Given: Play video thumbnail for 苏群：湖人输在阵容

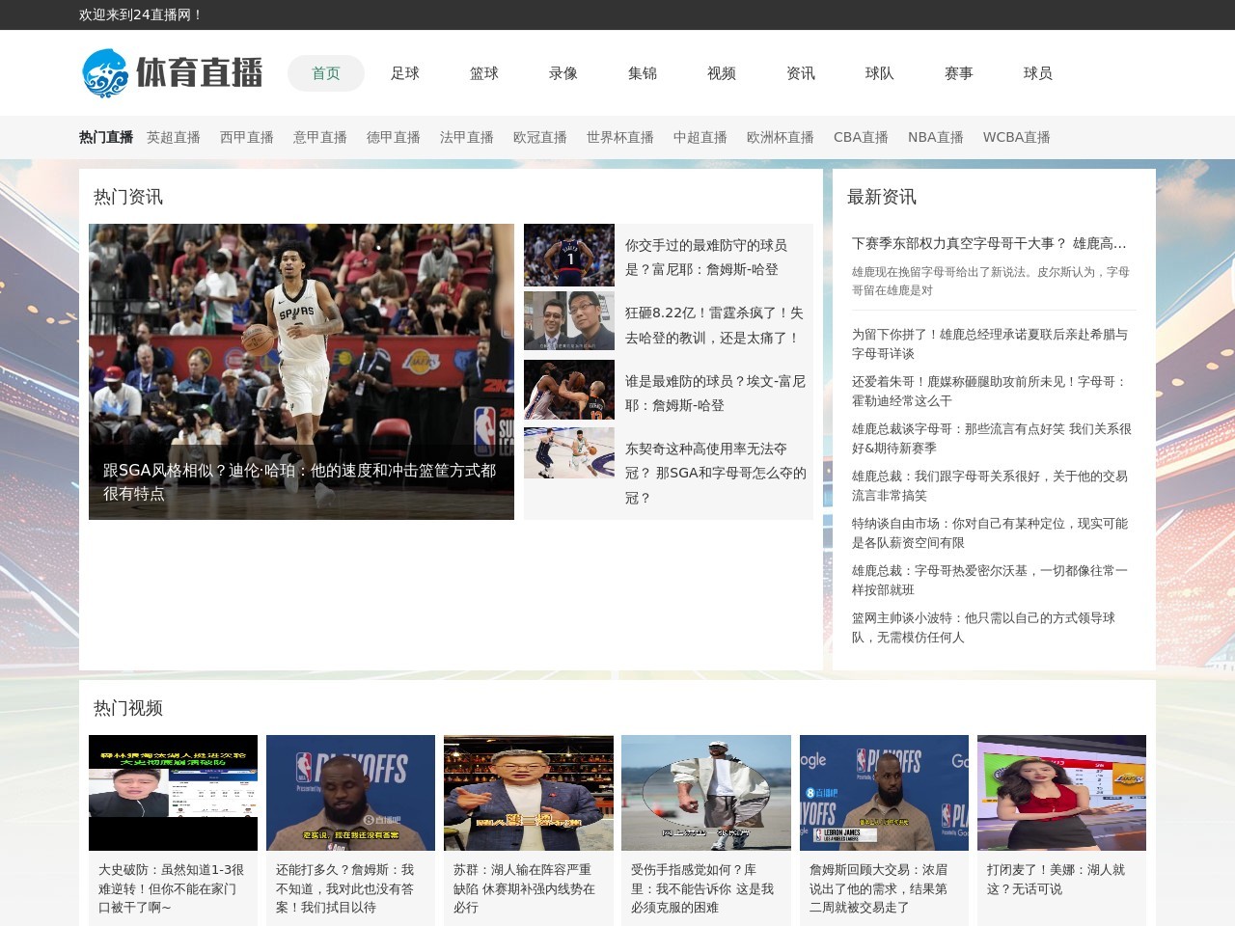Looking at the screenshot, I should [x=529, y=793].
